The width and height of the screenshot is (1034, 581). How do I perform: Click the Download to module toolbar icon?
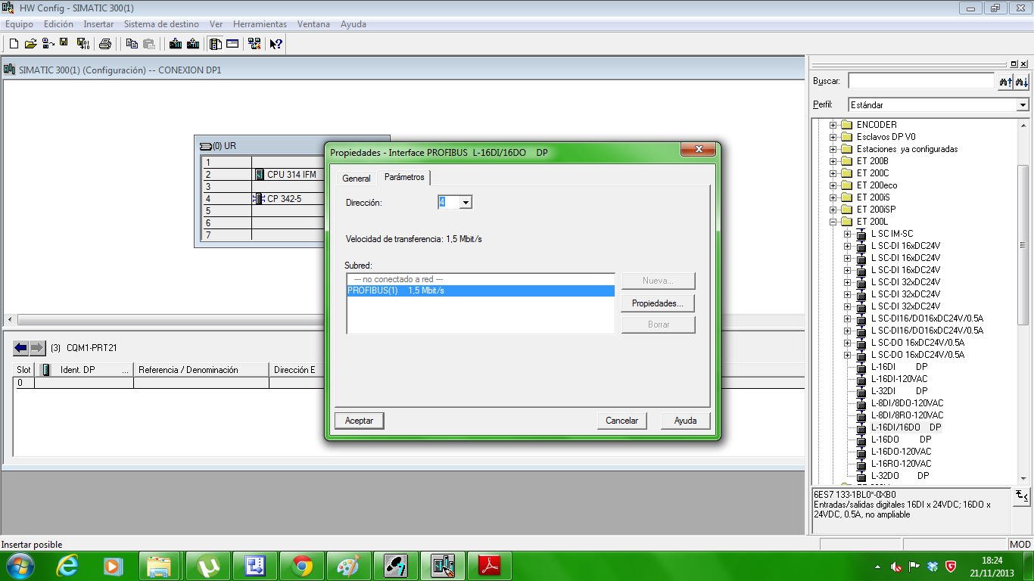click(x=176, y=44)
